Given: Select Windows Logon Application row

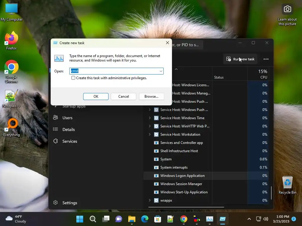Looking at the screenshot, I should (x=206, y=176).
